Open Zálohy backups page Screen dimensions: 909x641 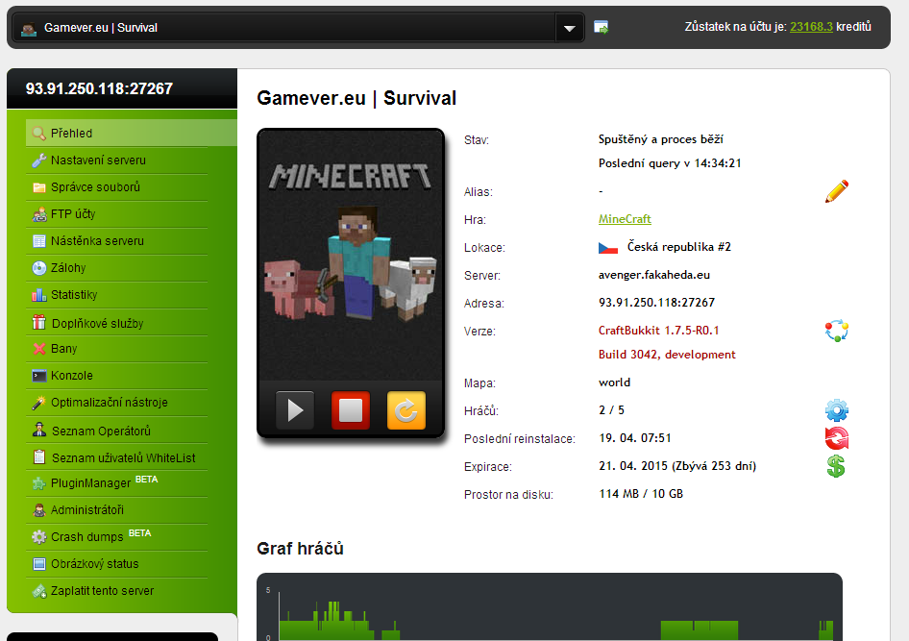coord(116,268)
